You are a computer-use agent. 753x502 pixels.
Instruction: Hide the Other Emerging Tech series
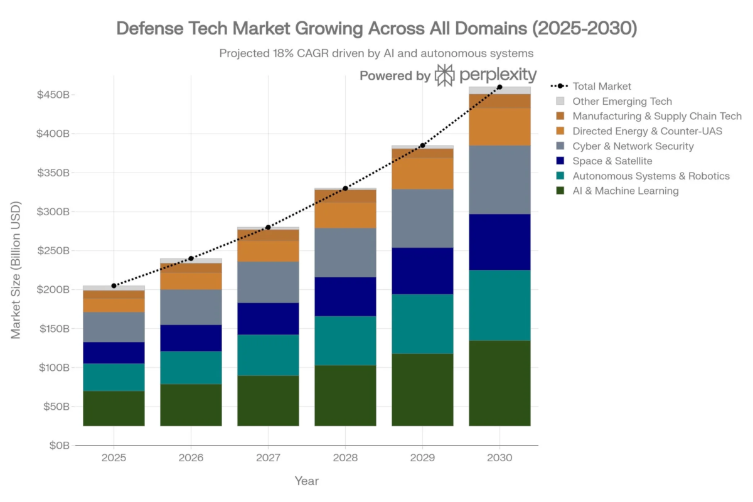pos(622,101)
